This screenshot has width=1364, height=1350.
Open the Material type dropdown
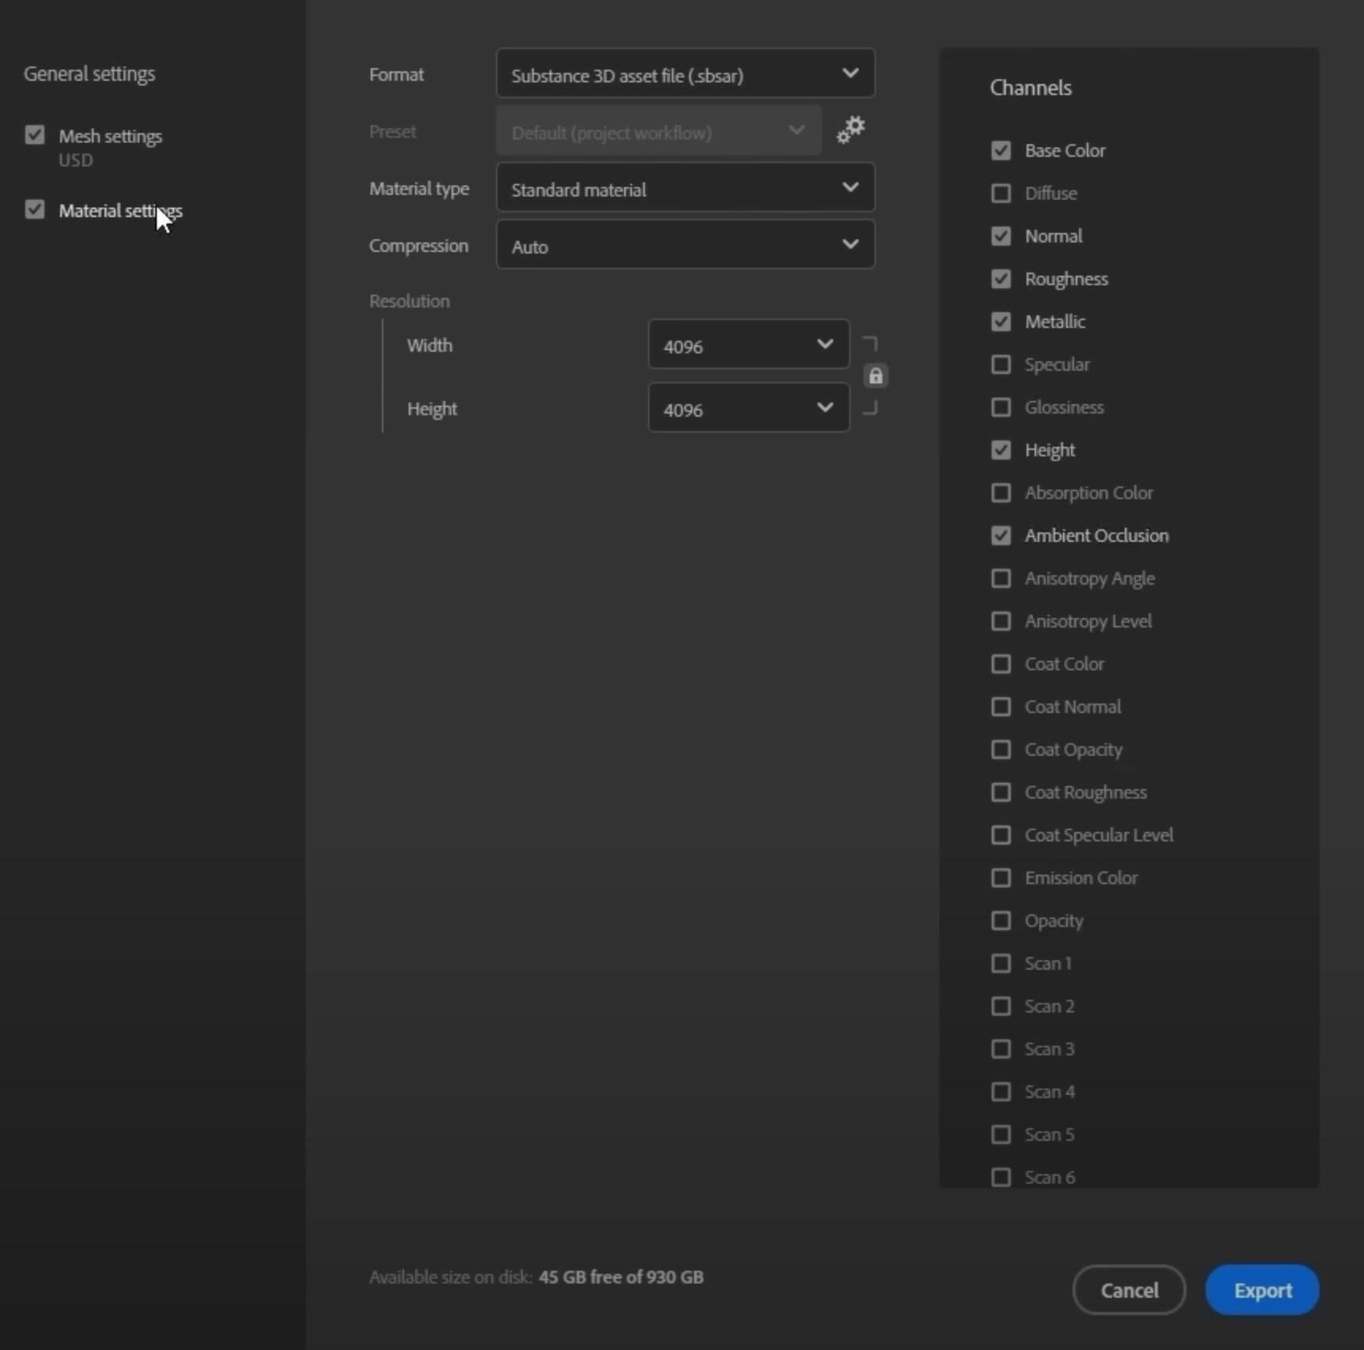[x=685, y=188]
